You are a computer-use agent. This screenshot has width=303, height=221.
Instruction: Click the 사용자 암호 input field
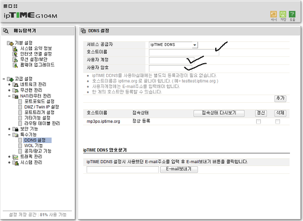point(170,69)
